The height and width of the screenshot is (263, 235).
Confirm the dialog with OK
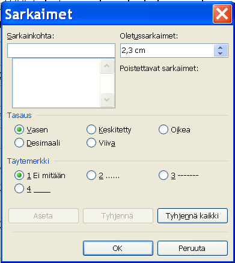[x=118, y=249]
